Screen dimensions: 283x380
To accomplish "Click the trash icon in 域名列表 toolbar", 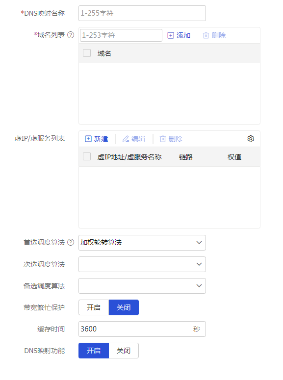I will (206, 35).
